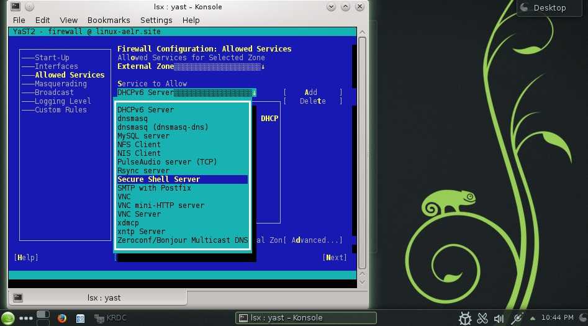Click the lsx : yast – Konsole taskbar entry
The width and height of the screenshot is (588, 326).
coord(305,318)
